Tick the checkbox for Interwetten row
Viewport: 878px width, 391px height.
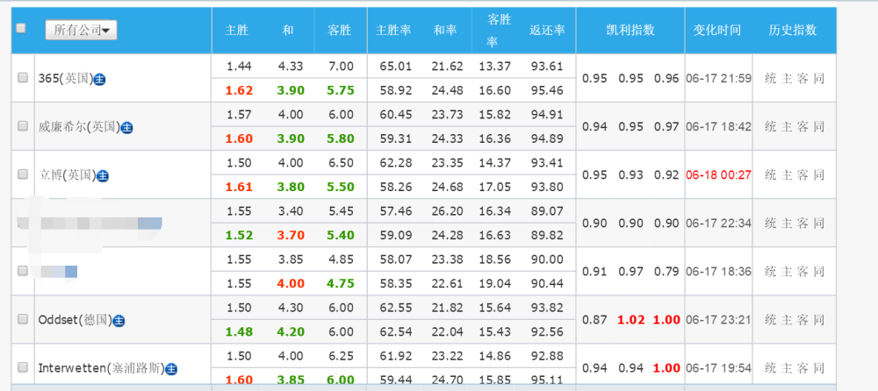(x=23, y=367)
